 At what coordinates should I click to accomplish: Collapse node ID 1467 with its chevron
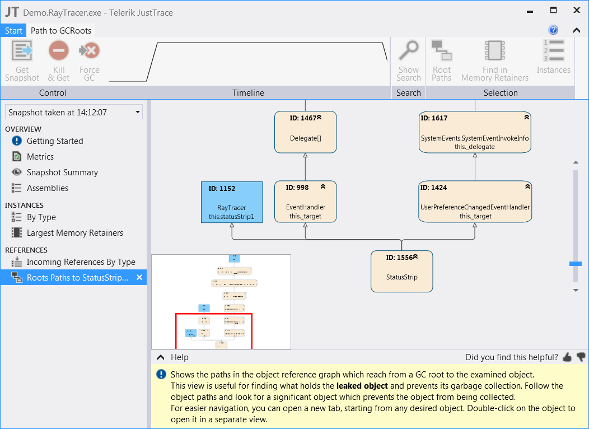(319, 117)
